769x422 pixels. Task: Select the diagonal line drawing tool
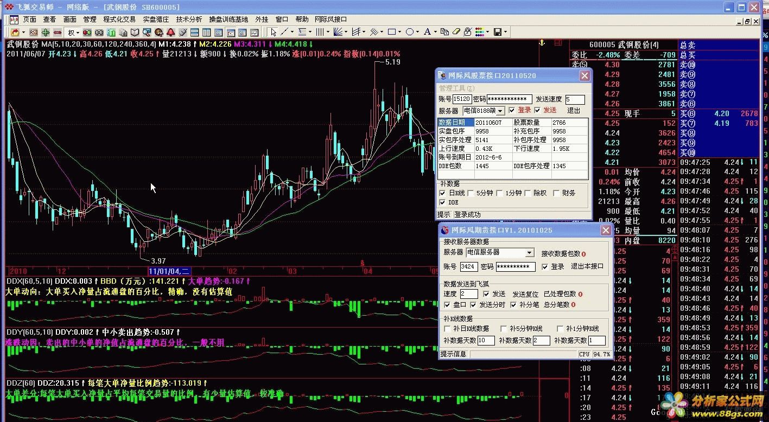click(284, 33)
